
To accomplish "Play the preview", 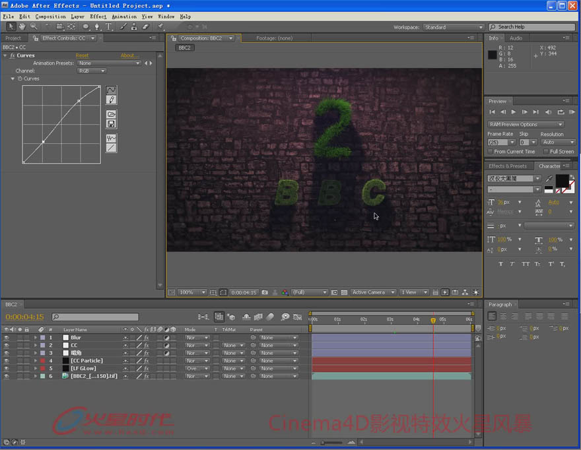I will click(514, 112).
